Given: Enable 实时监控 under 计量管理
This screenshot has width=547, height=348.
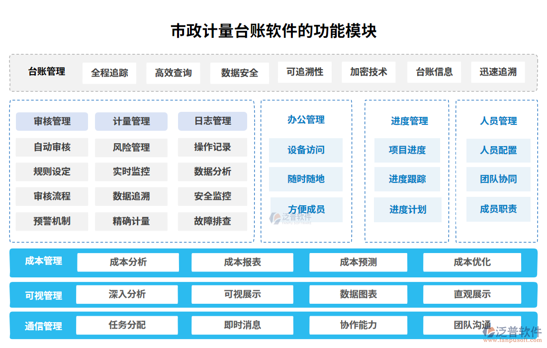Looking at the screenshot, I should 132,172.
